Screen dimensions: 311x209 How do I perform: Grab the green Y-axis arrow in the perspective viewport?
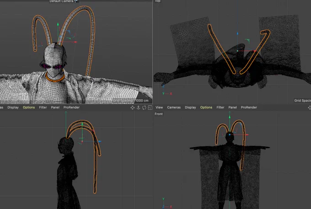[x=58, y=24]
